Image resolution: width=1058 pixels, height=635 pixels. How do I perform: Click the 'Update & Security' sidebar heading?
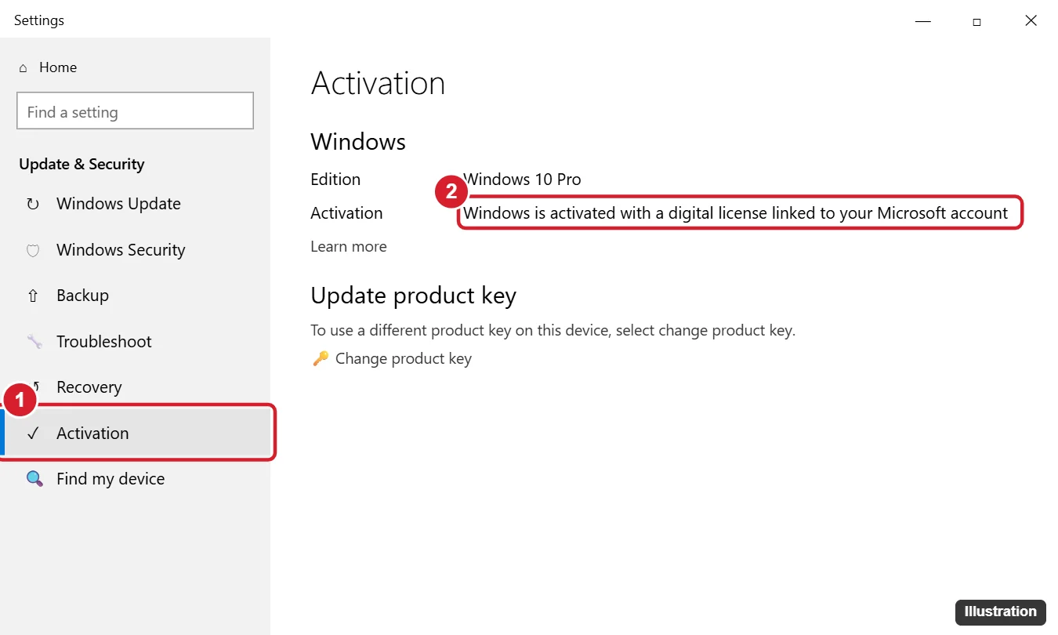pyautogui.click(x=82, y=164)
